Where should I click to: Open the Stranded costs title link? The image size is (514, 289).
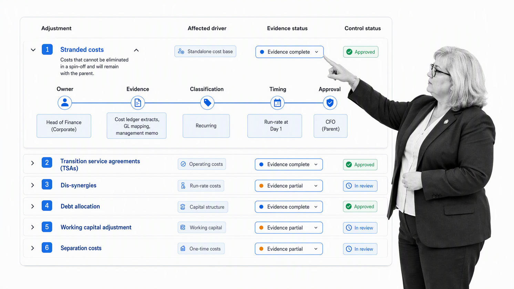[x=82, y=50]
